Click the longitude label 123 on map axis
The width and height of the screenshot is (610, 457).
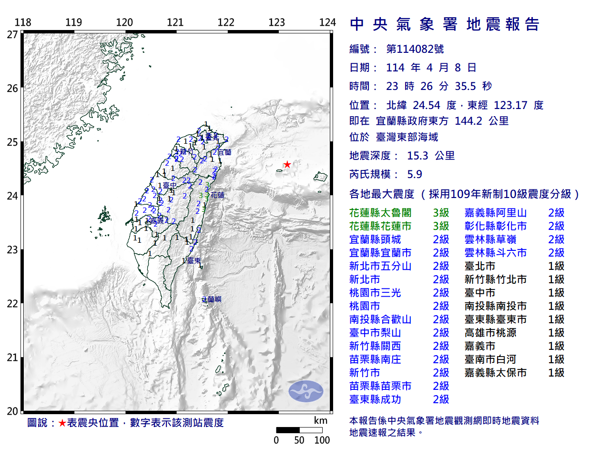(x=277, y=22)
